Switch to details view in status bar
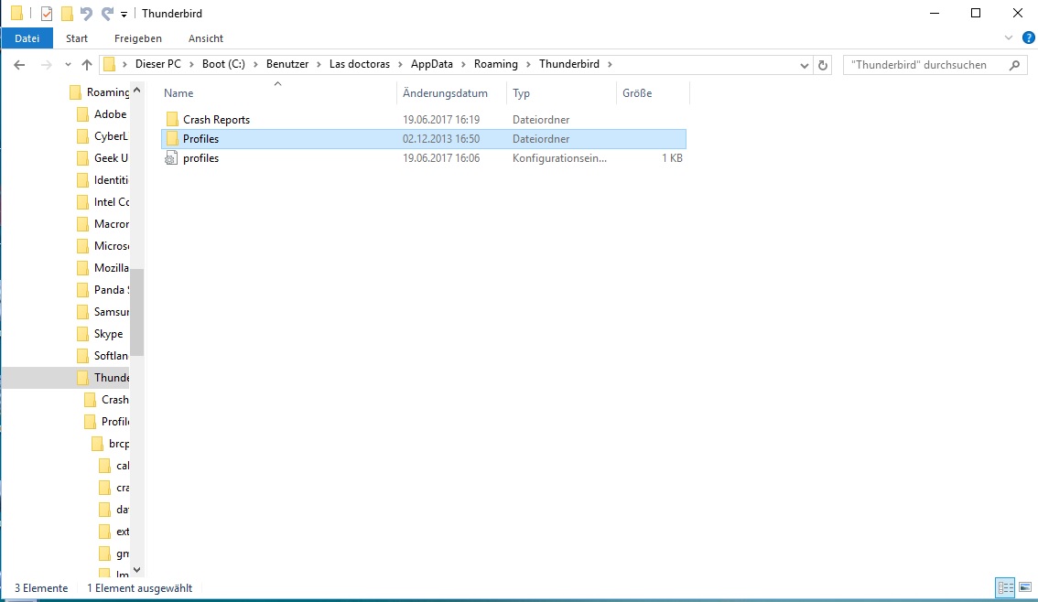The height and width of the screenshot is (602, 1038). [x=1005, y=588]
